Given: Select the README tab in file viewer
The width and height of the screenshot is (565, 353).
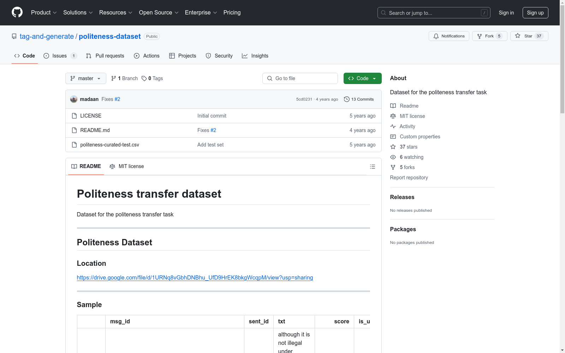Looking at the screenshot, I should tap(86, 166).
